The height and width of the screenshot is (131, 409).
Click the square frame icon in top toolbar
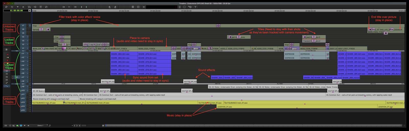(133, 7)
